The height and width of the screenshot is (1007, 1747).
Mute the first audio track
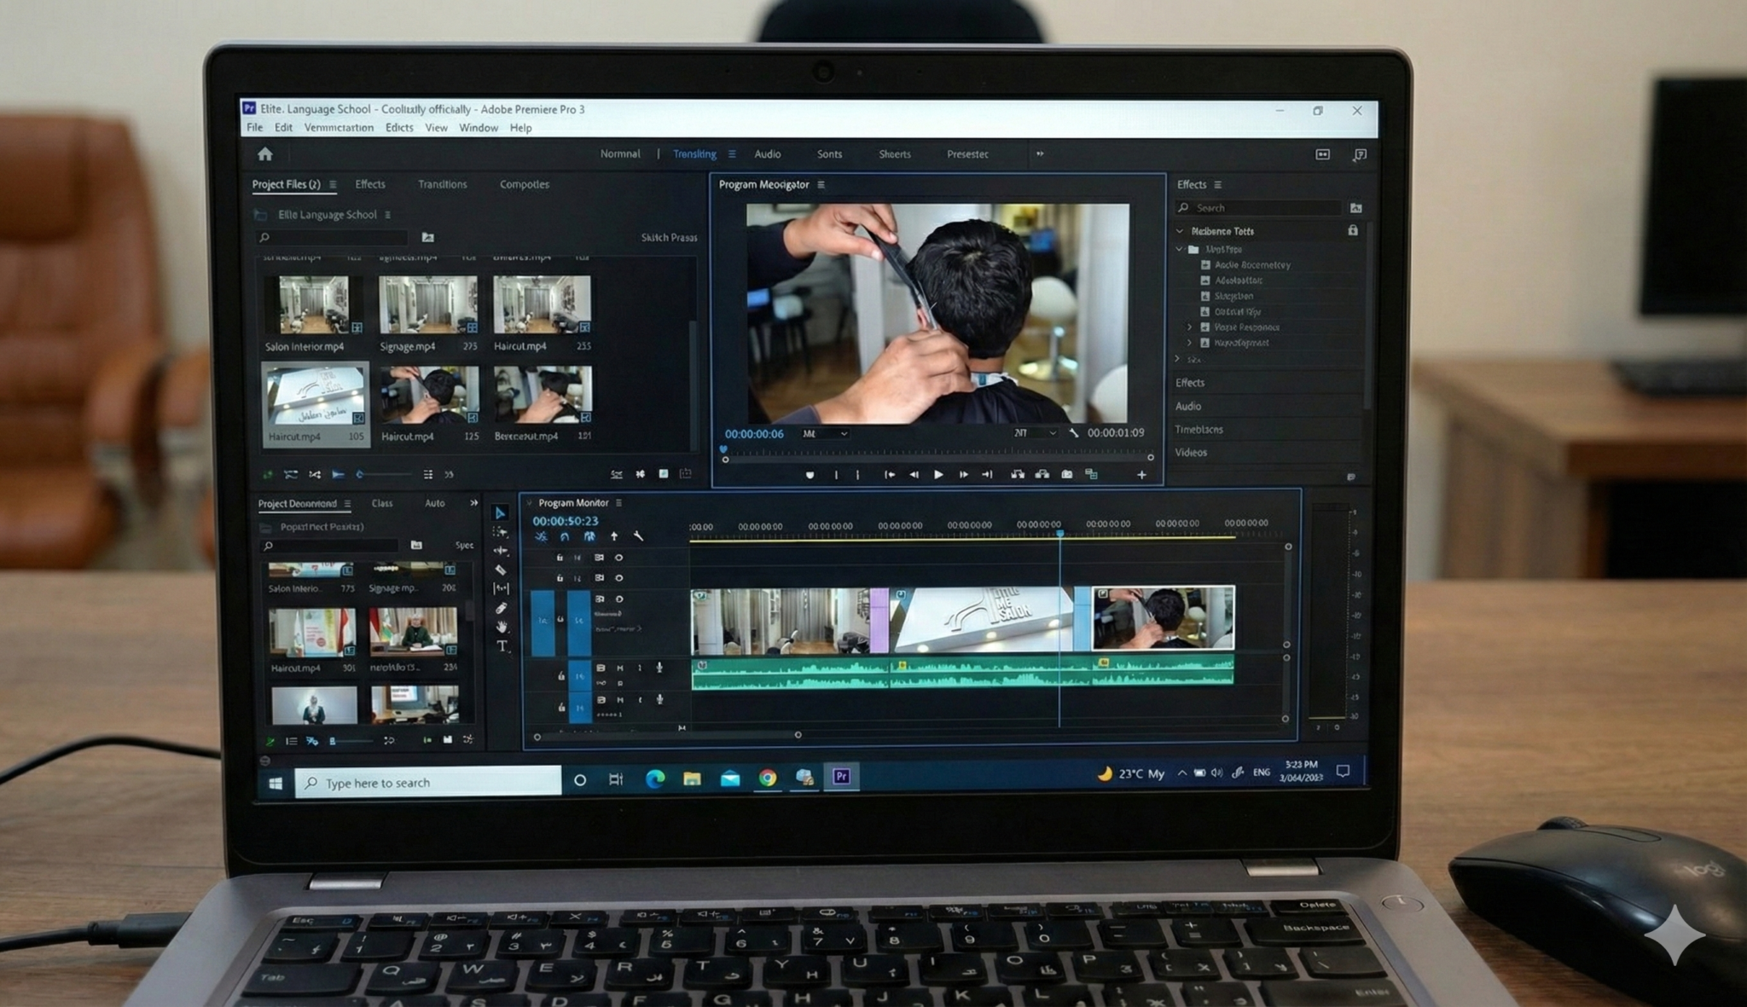(x=620, y=668)
